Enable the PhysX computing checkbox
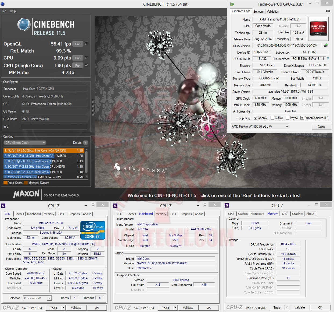Image resolution: width=334 pixels, height=312 pixels. (x=288, y=118)
